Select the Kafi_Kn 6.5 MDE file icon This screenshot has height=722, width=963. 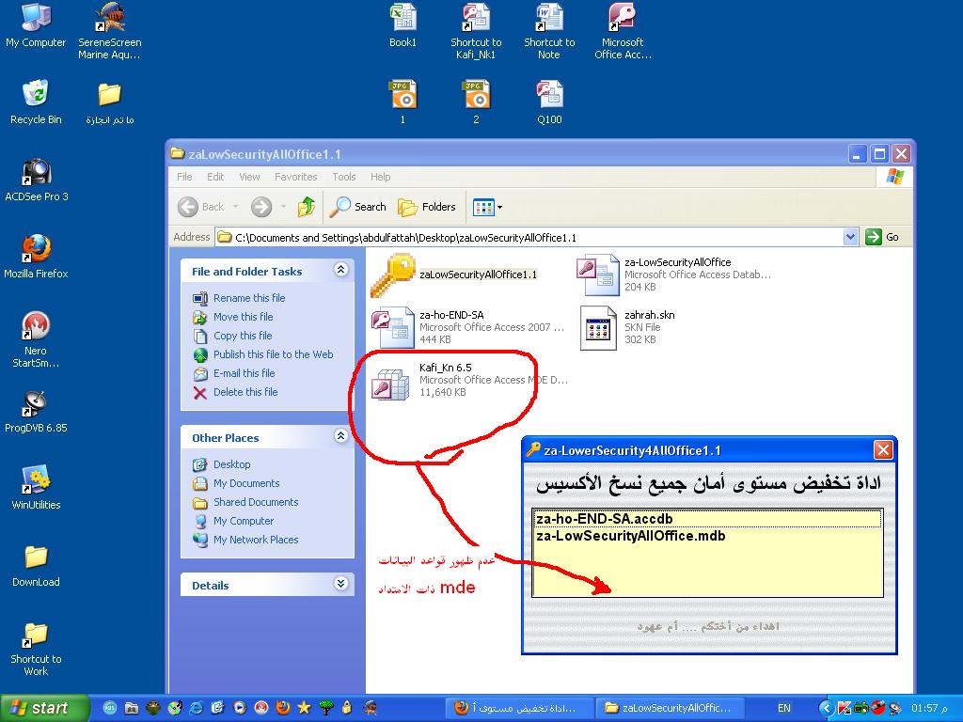tap(390, 385)
